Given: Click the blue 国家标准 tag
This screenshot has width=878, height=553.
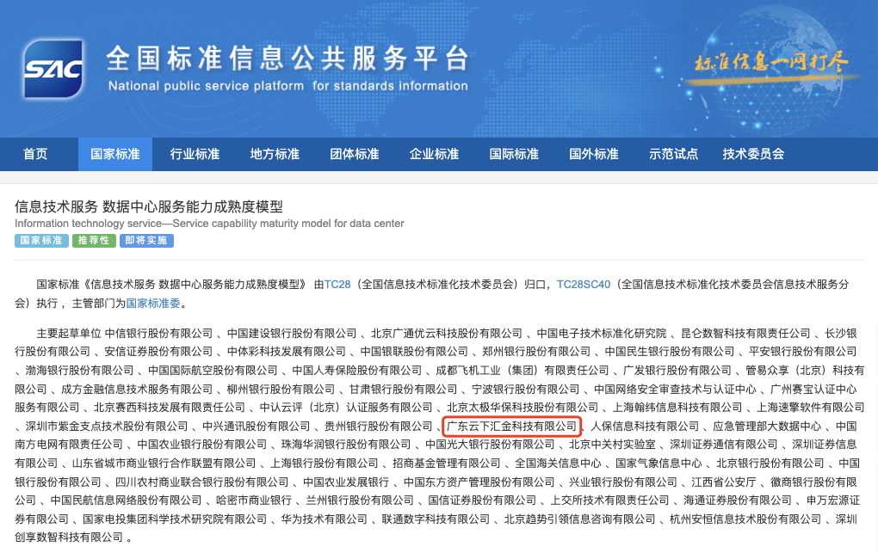Looking at the screenshot, I should pos(41,241).
